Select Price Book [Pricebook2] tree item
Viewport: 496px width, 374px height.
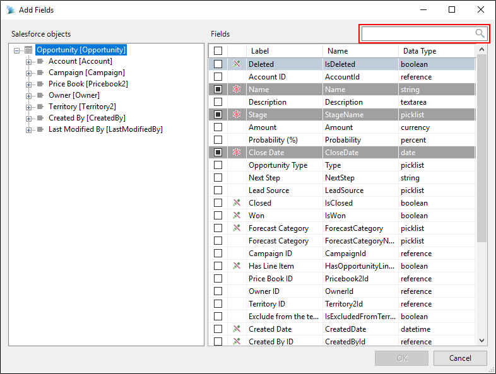coord(88,84)
